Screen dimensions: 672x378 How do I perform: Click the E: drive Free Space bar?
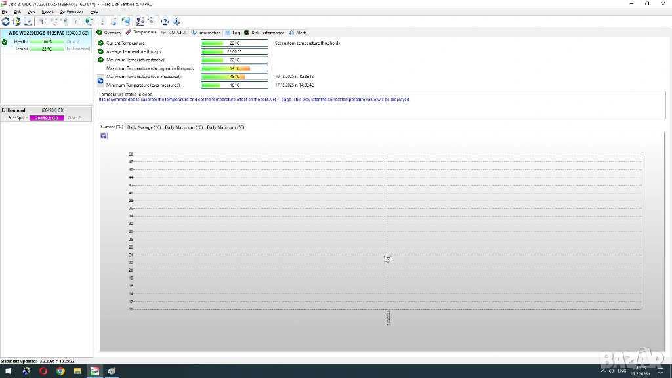(x=47, y=117)
